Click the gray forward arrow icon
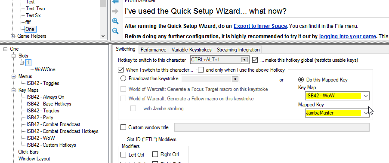Screen dimensions: 389x163 115,11
